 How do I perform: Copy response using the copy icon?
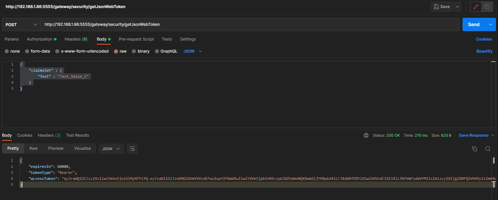(474, 149)
